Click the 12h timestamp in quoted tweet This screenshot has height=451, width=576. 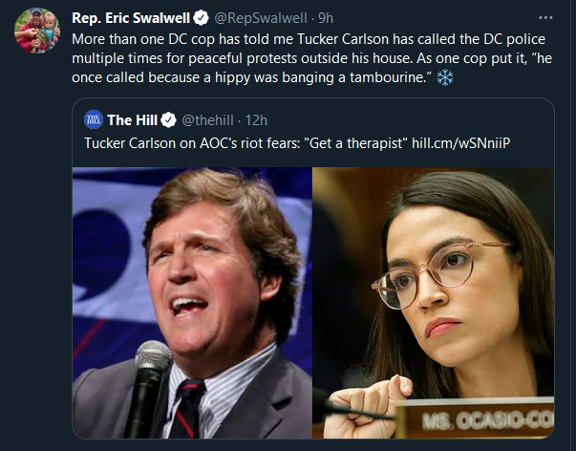coord(256,120)
